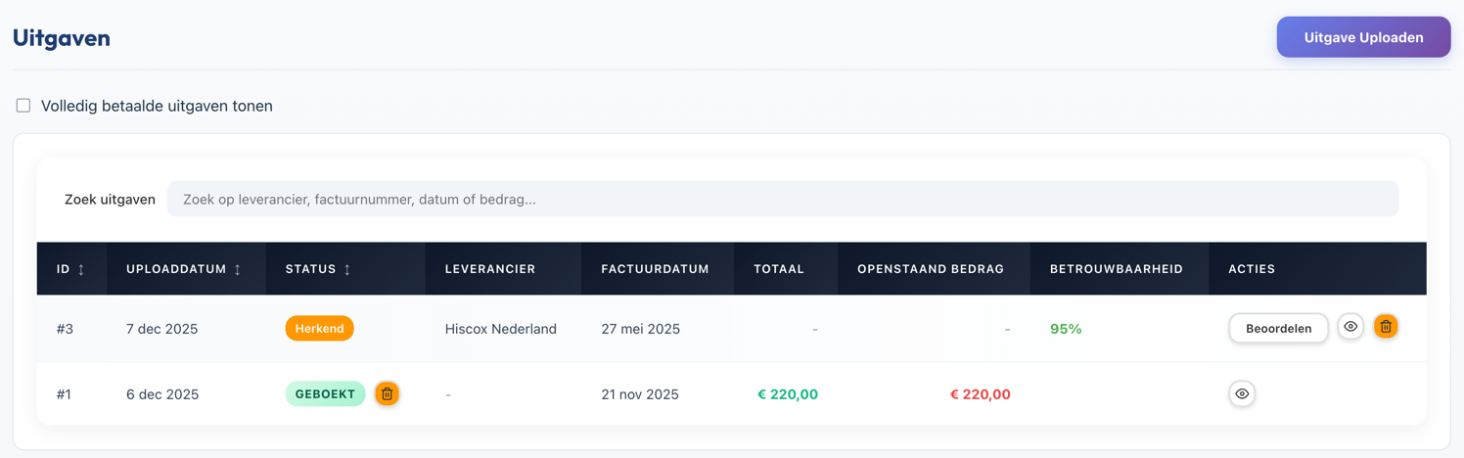Click the Betrouwbaarheid column header
Viewport: 1464px width, 458px height.
[x=1116, y=269]
